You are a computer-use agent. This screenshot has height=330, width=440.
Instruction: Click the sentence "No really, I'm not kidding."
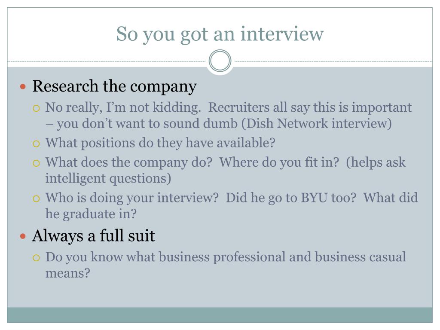(123, 108)
